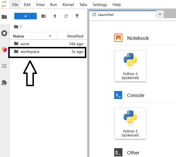Open the File Browser sidebar icon

4,17
